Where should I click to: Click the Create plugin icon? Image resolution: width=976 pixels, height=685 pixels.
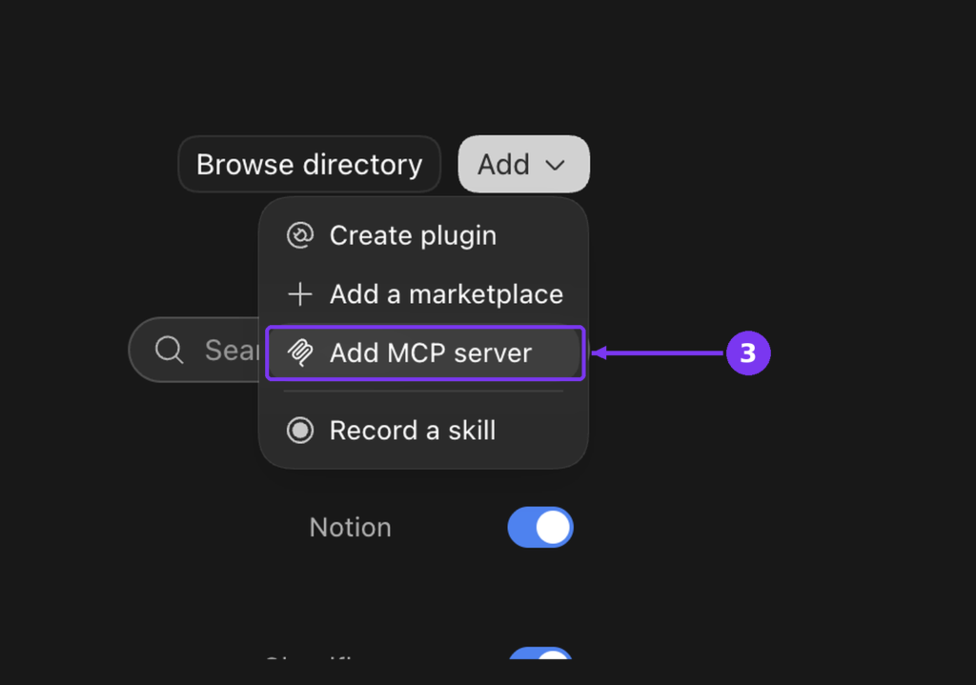(300, 236)
